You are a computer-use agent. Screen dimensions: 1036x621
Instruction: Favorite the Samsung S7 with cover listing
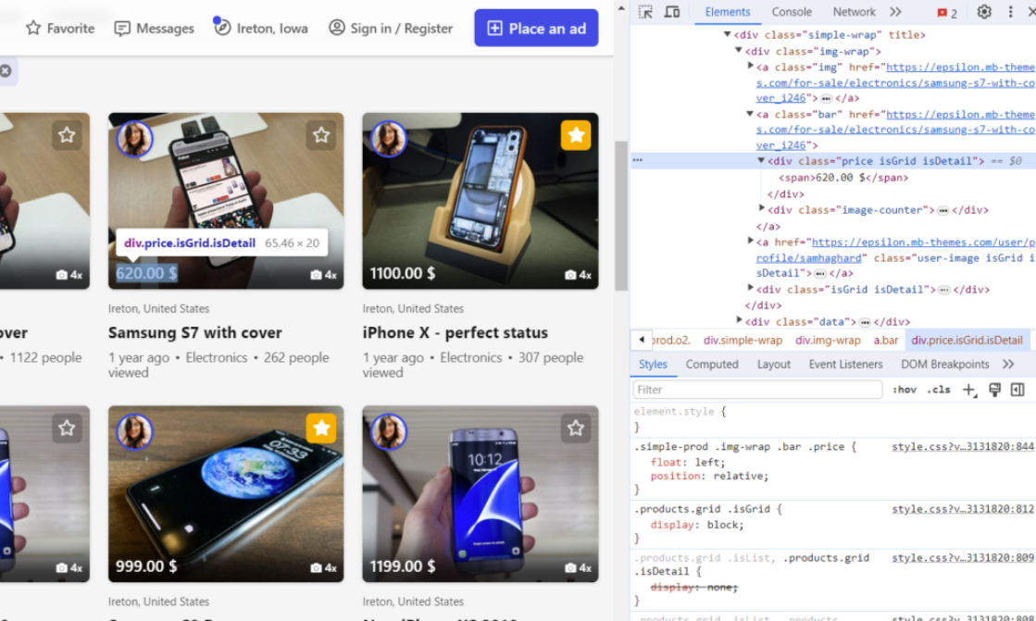321,135
